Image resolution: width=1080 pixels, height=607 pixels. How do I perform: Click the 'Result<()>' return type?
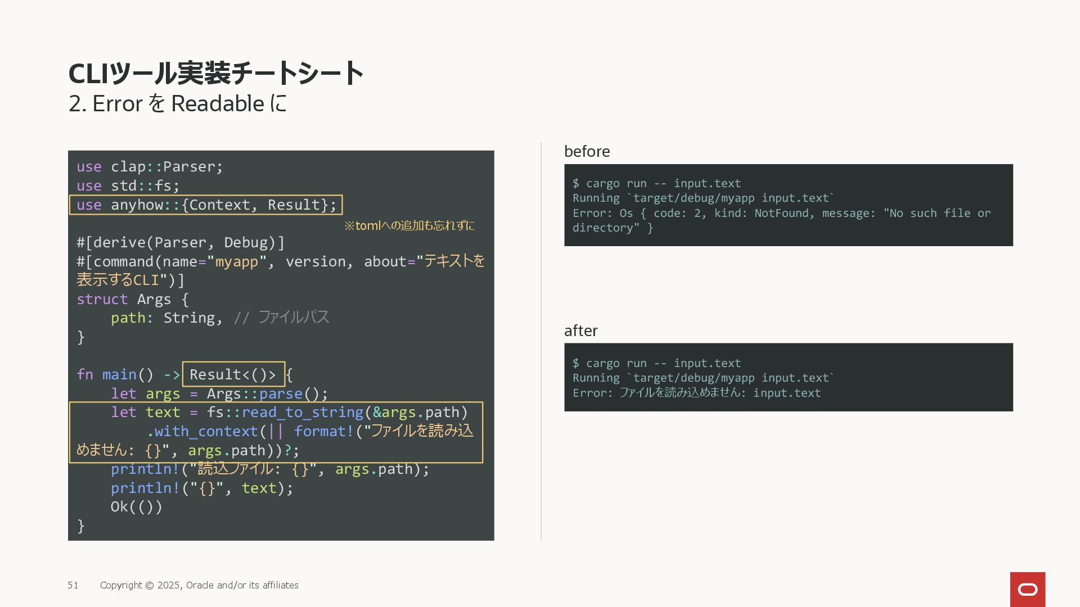point(233,374)
